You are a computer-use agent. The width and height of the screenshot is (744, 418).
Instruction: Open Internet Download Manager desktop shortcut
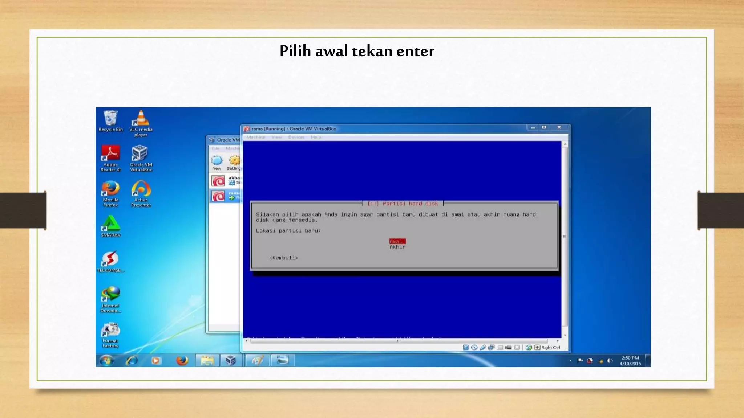[x=110, y=299]
